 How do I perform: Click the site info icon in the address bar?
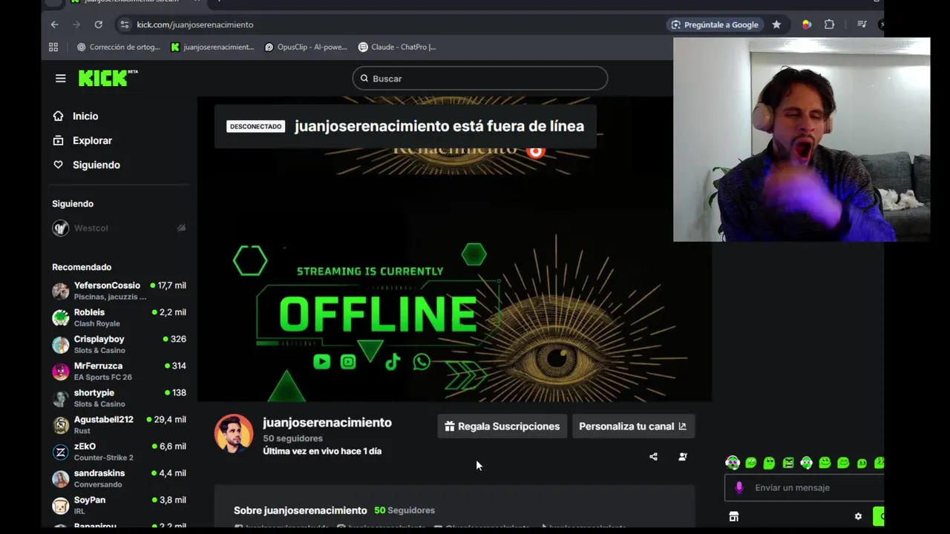124,24
